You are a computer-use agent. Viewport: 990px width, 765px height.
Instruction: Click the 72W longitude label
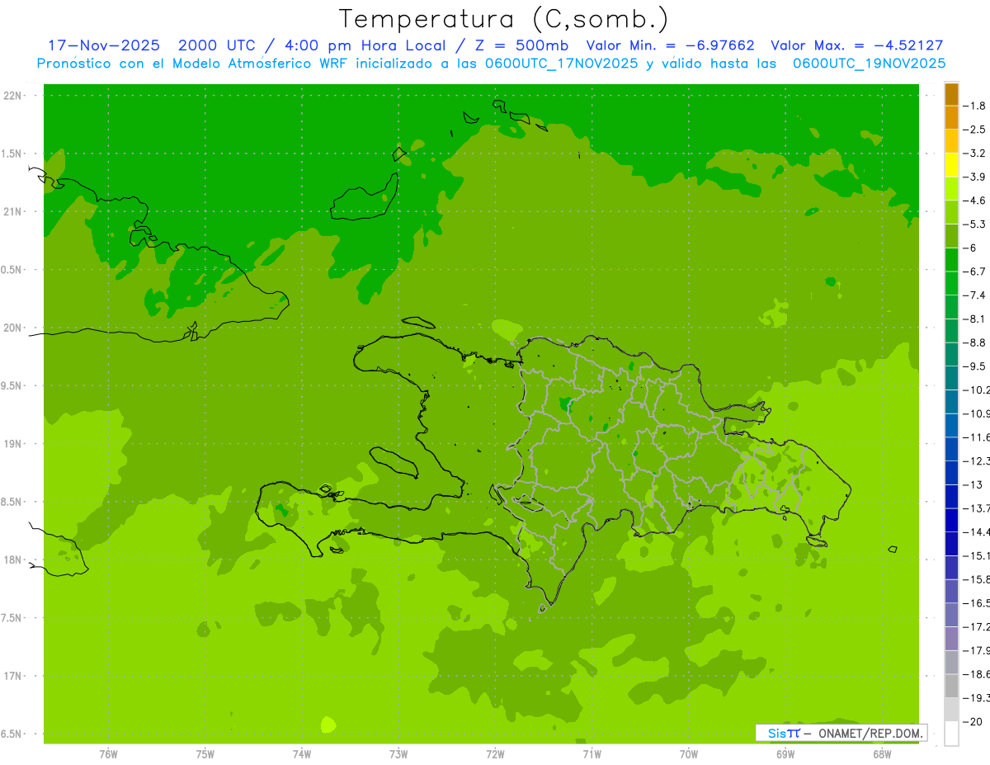[496, 753]
